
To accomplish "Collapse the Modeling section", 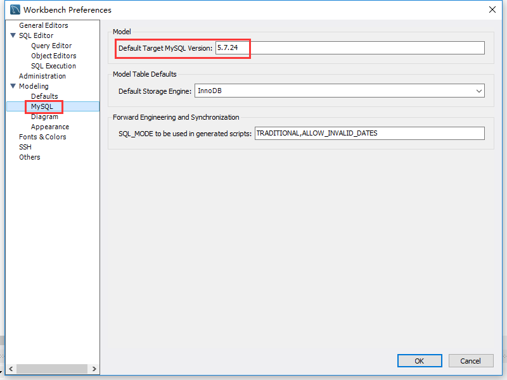I will coord(14,86).
